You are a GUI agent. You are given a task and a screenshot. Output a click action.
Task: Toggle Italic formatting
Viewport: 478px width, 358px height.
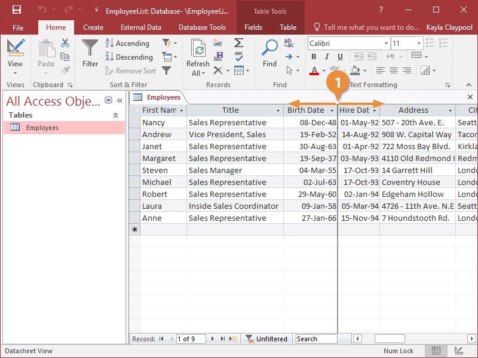click(x=327, y=57)
